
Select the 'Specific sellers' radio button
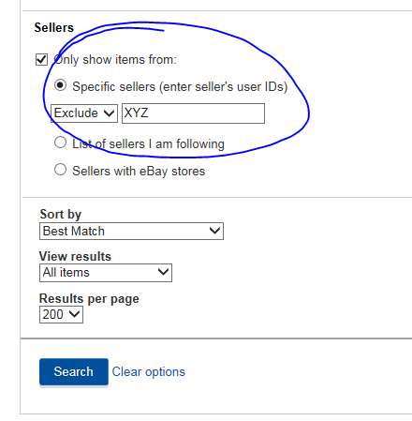point(60,85)
